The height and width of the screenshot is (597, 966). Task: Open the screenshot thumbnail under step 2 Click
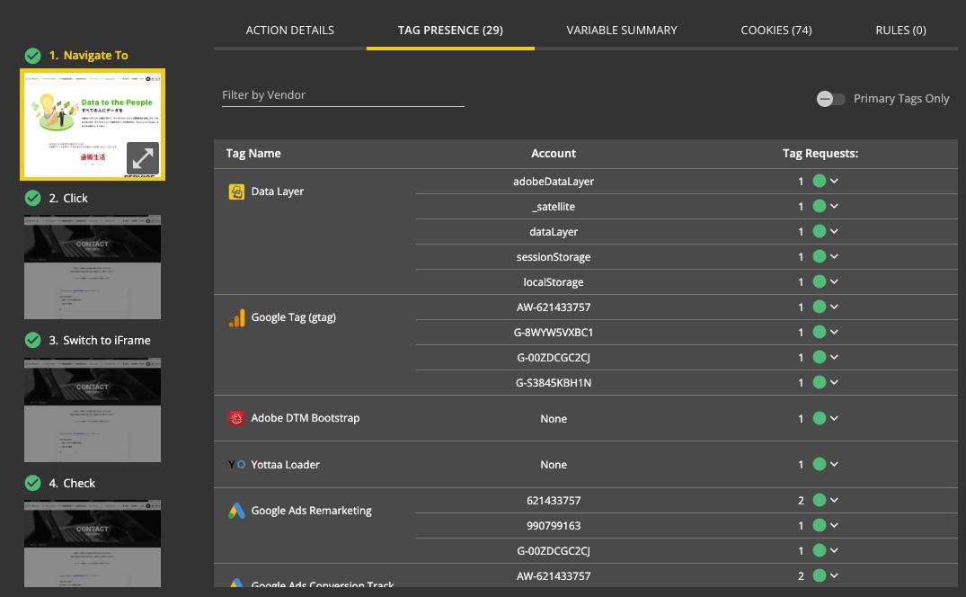coord(93,267)
